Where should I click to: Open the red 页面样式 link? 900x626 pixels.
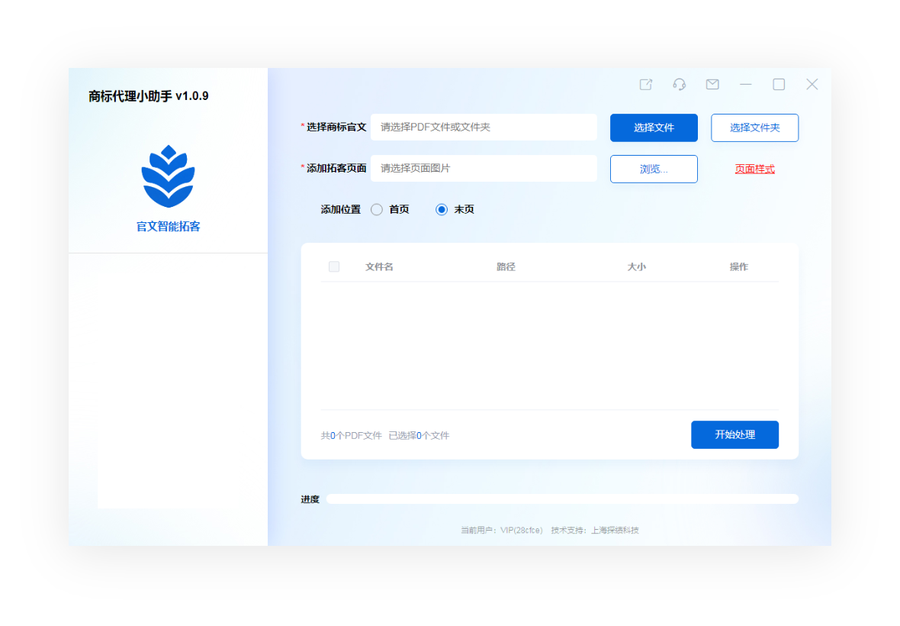(754, 169)
